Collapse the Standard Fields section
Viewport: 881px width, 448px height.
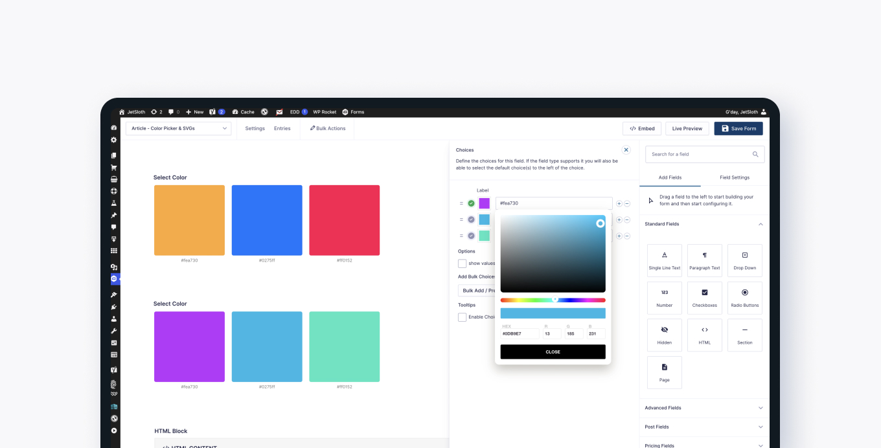coord(704,224)
